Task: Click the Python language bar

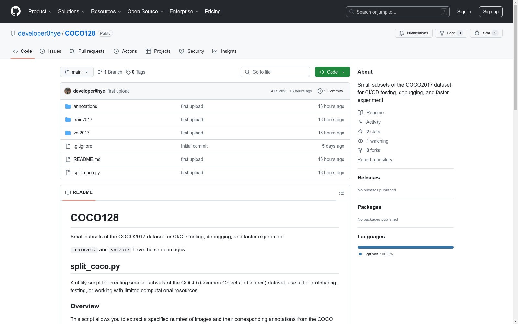Action: [x=406, y=247]
